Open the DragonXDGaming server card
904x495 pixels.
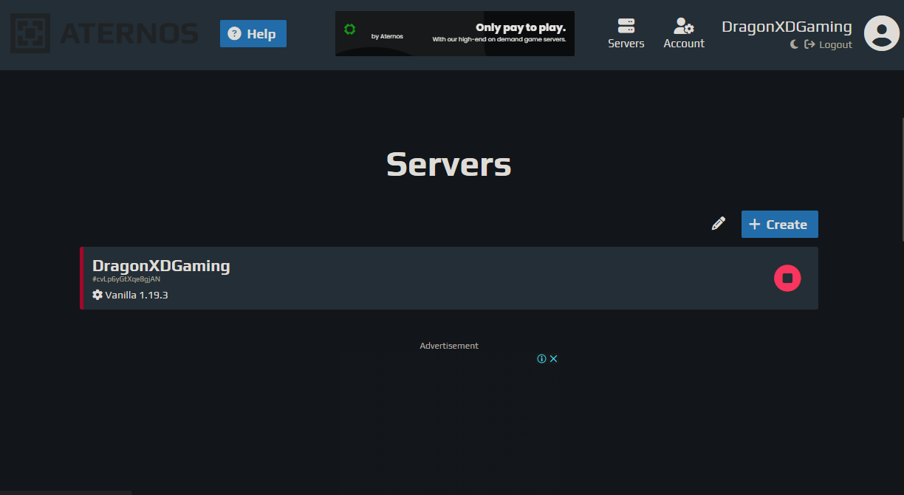coord(449,278)
